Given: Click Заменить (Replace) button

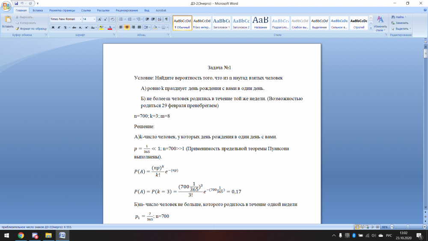Looking at the screenshot, I should click(x=400, y=23).
